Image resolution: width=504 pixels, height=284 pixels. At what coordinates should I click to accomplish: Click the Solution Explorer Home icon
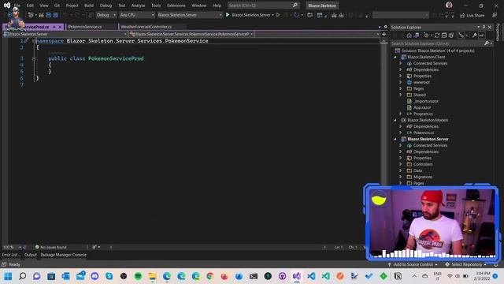[409, 35]
